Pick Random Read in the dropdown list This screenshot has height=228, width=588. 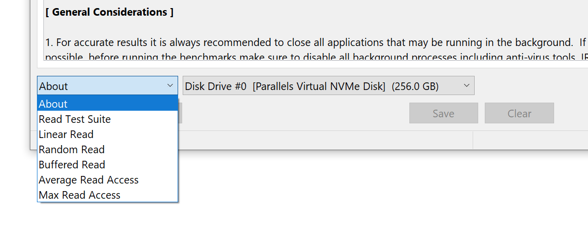point(107,149)
